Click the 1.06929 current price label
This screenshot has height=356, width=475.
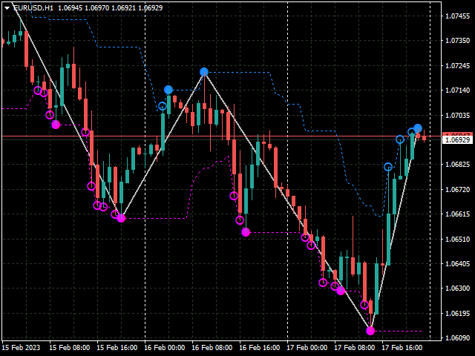(x=457, y=140)
